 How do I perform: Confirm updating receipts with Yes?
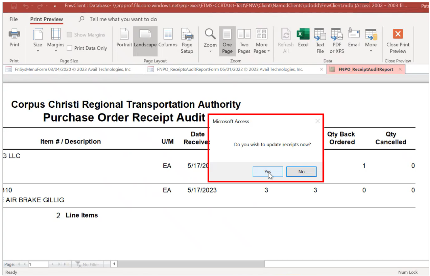pyautogui.click(x=268, y=172)
